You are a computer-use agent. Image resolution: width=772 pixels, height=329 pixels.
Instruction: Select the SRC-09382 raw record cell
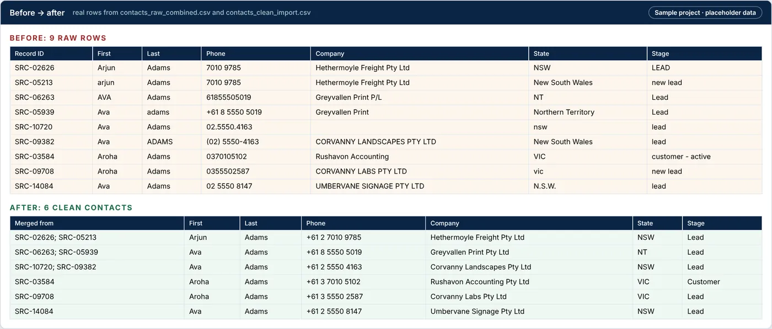click(x=51, y=142)
